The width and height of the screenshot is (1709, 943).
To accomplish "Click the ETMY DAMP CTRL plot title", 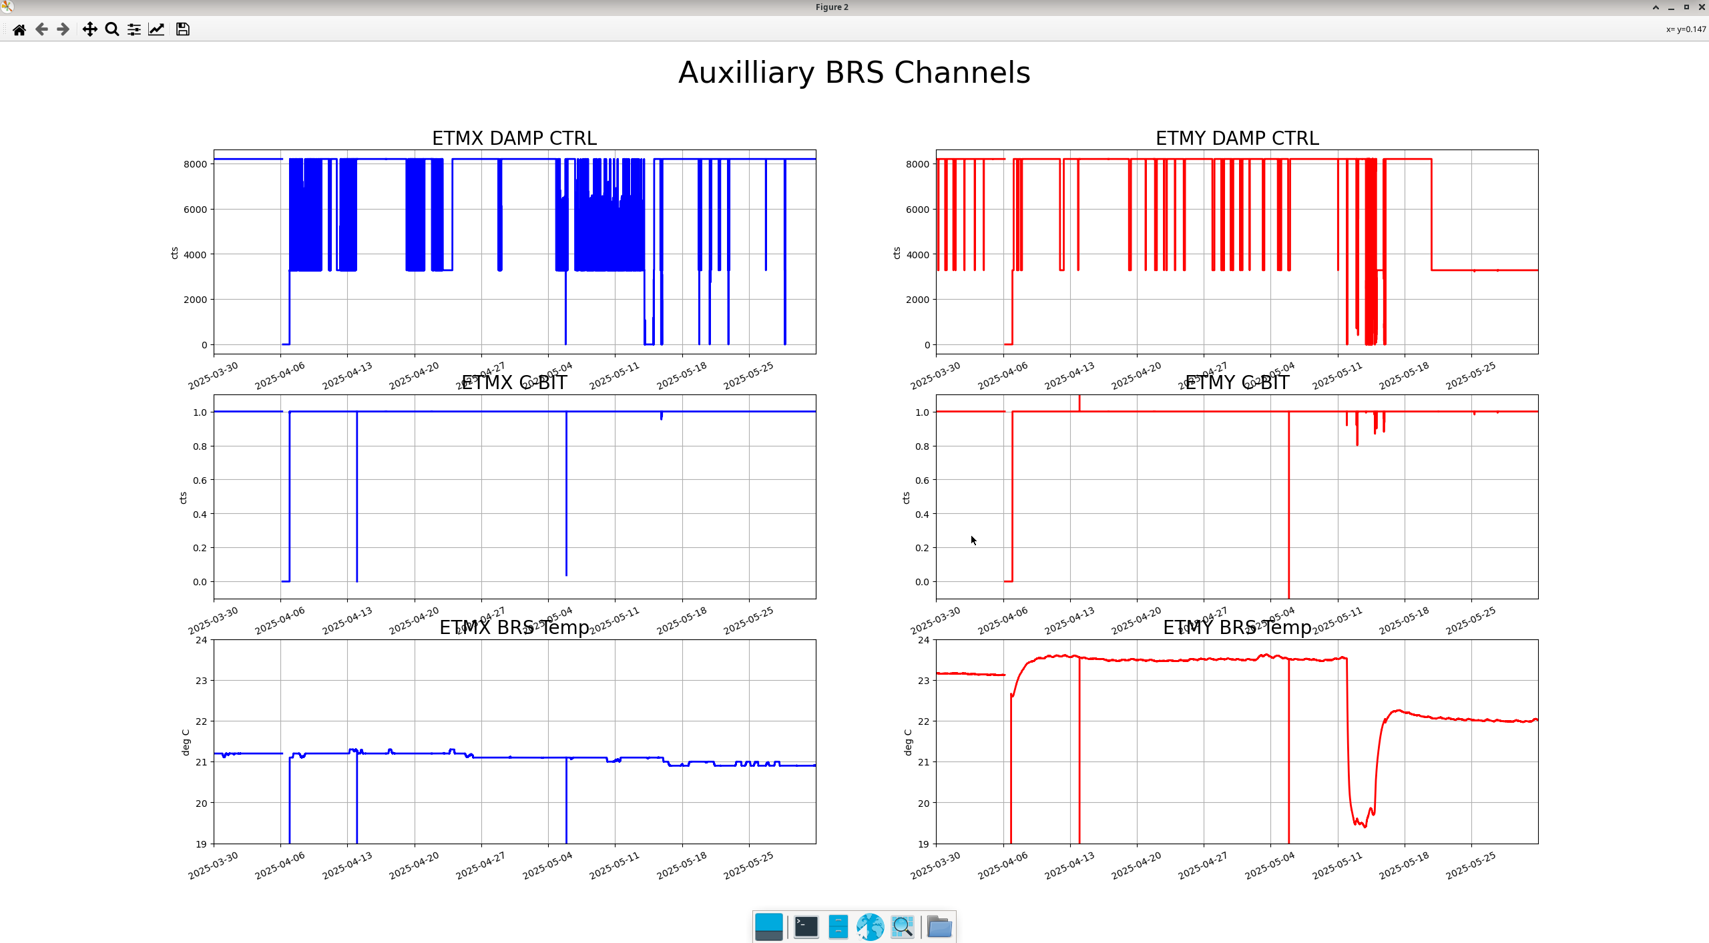I will click(1237, 138).
